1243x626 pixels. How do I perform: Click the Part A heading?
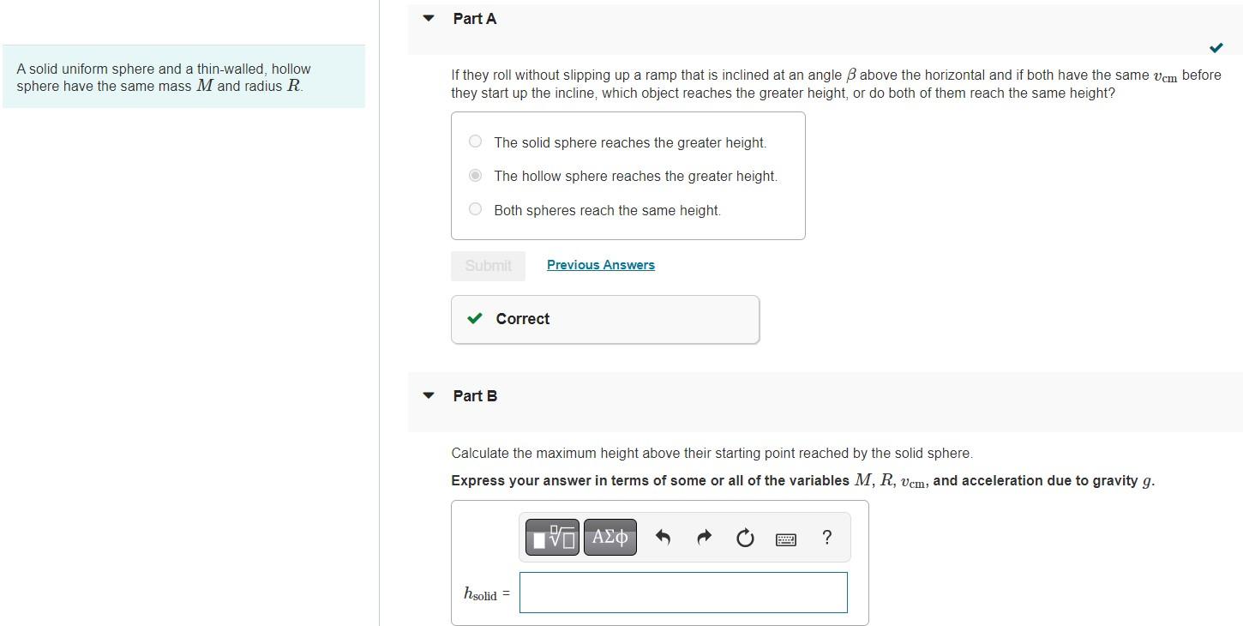point(475,19)
